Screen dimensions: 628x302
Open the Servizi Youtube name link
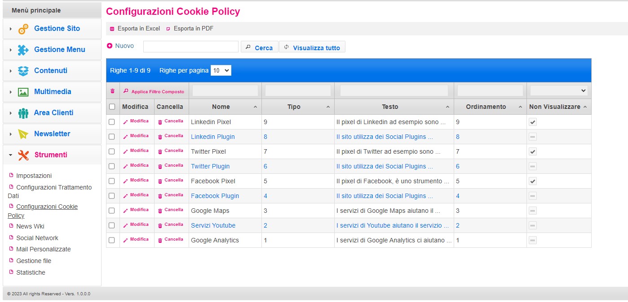213,225
